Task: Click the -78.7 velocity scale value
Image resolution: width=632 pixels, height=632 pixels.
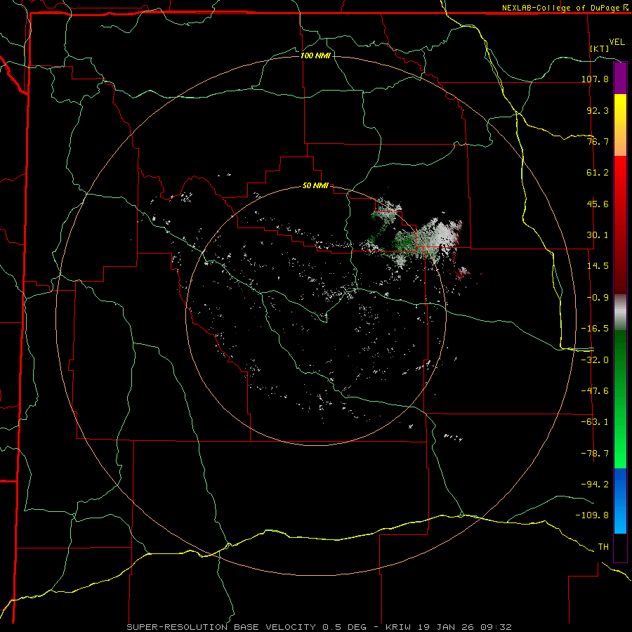Action: coord(595,453)
